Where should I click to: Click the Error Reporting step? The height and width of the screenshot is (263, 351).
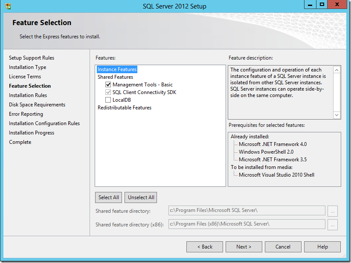[26, 114]
